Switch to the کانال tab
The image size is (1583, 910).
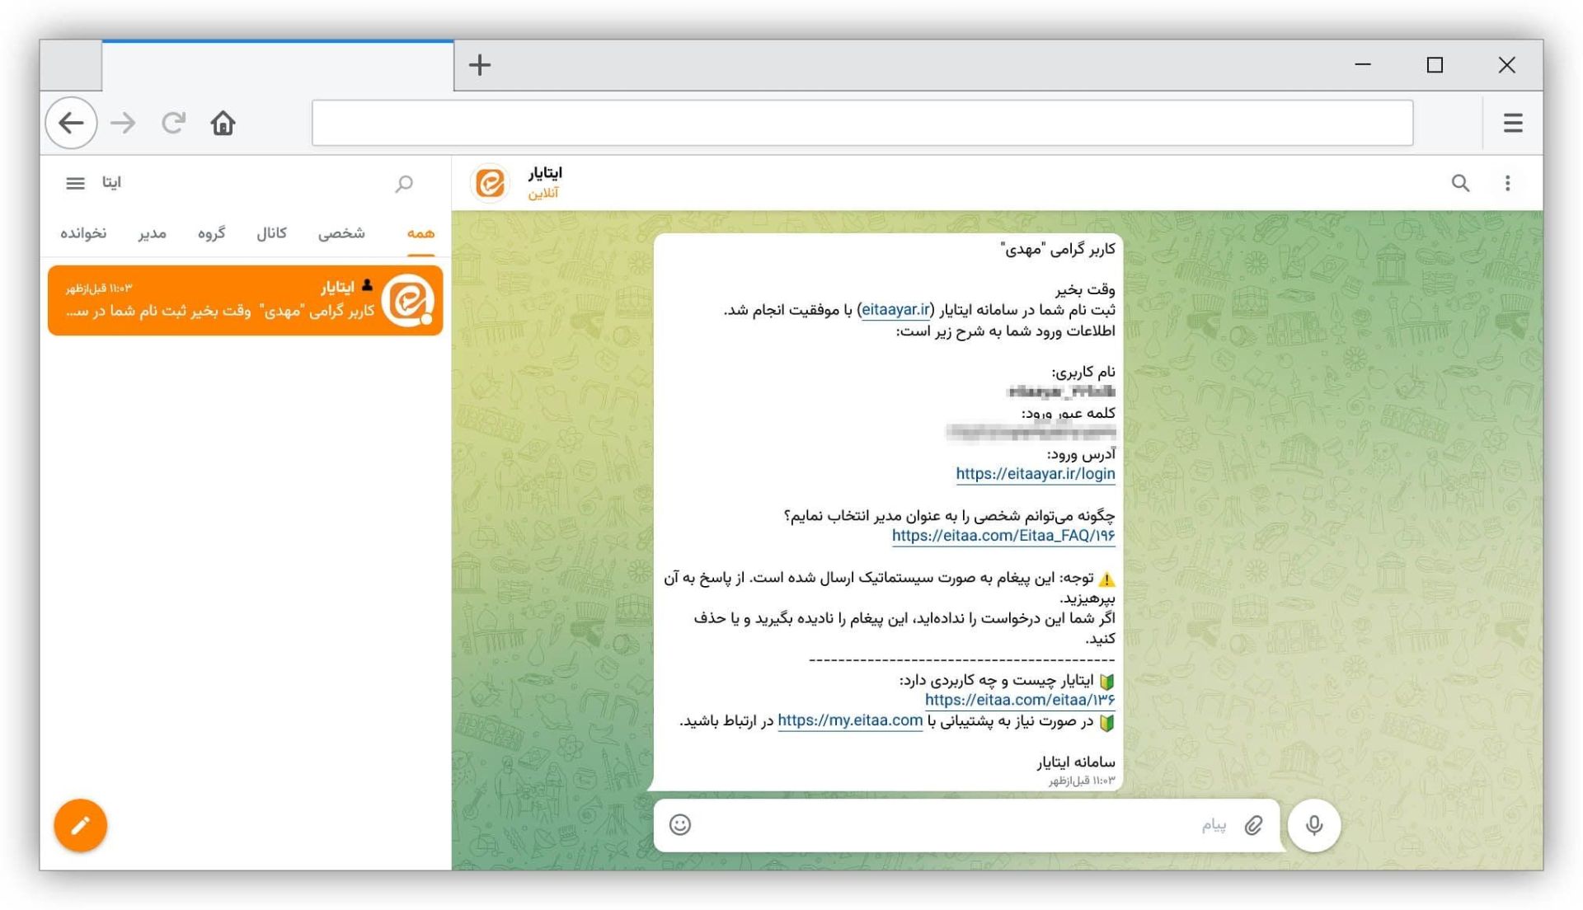(271, 233)
